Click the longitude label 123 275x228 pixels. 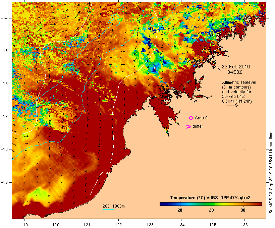click(150, 225)
